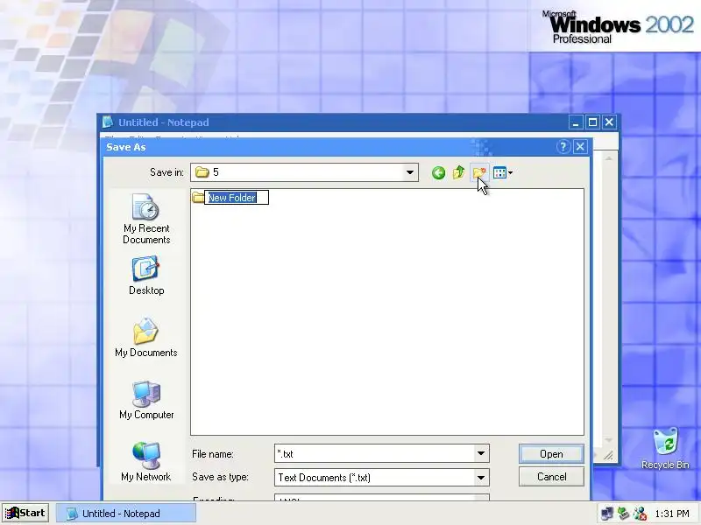Click the taskbar clock showing 1:31 PM
The width and height of the screenshot is (701, 525).
coord(672,514)
